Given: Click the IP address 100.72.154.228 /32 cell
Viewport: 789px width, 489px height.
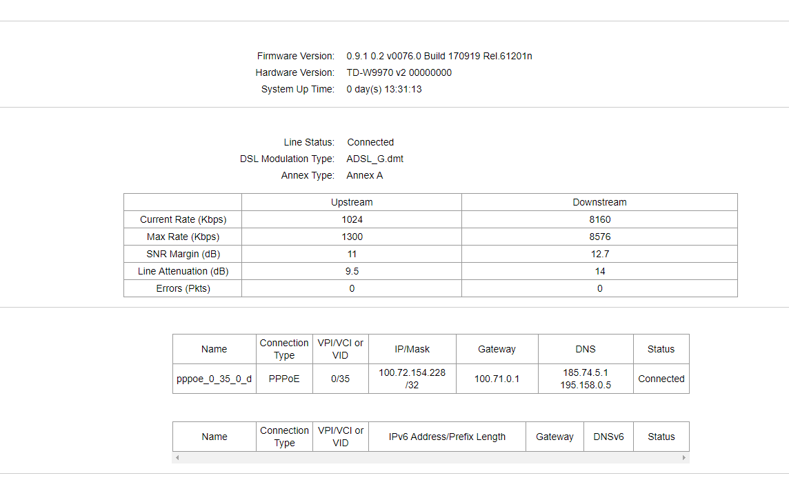Looking at the screenshot, I should [412, 379].
